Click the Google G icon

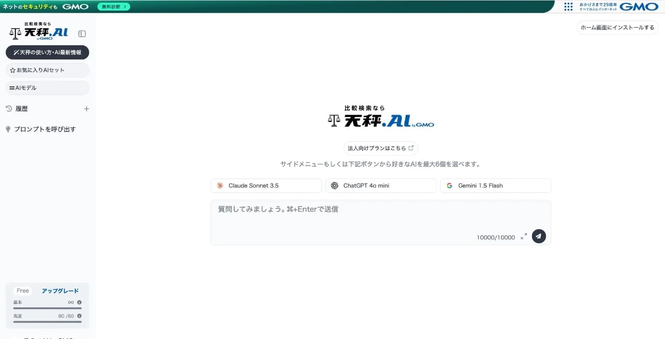(x=449, y=186)
